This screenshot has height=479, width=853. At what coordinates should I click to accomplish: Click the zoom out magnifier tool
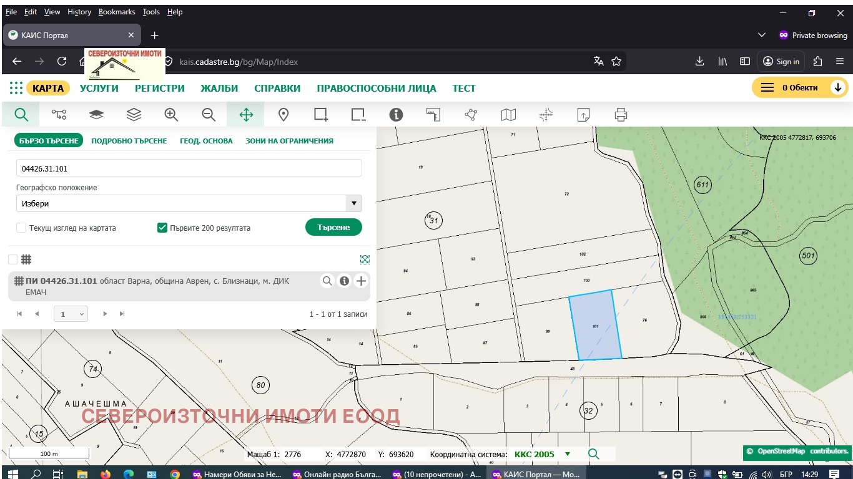tap(209, 115)
